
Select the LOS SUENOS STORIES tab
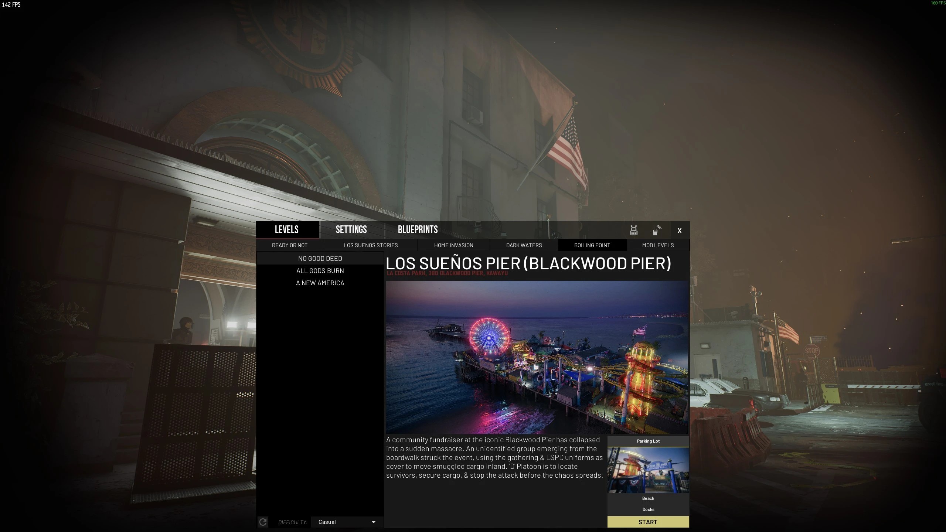click(x=371, y=245)
